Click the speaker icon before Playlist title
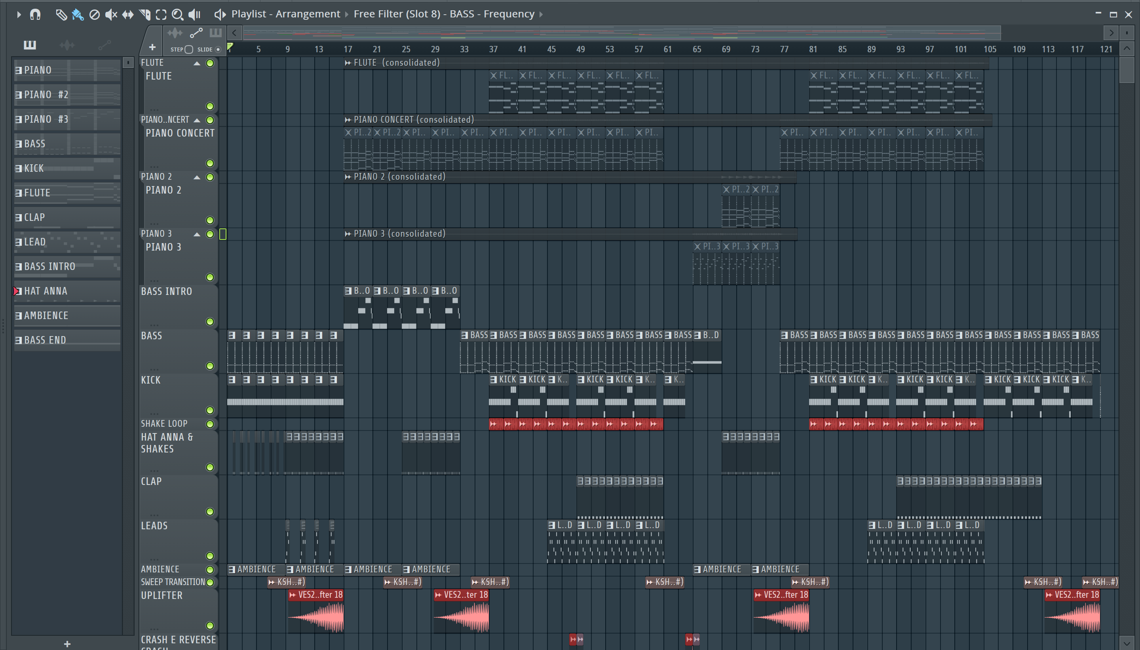The image size is (1140, 650). point(219,14)
